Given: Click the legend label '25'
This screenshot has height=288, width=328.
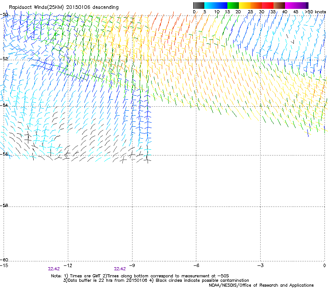Looking at the screenshot, I should coord(250,12).
